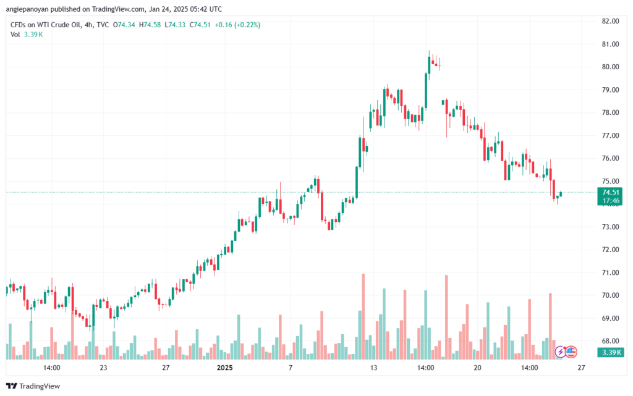Select the 23 date on time axis
Viewport: 633px width, 396px height.
pos(103,368)
